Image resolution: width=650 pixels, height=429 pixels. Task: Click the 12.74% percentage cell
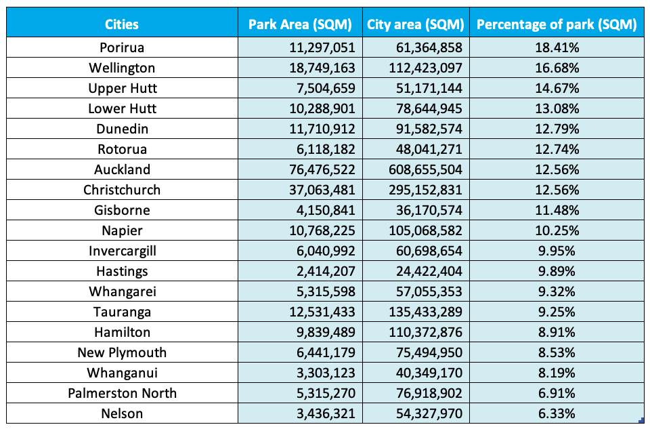(x=557, y=149)
